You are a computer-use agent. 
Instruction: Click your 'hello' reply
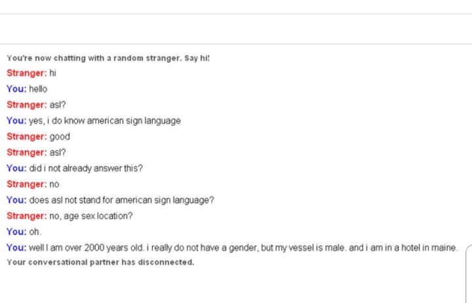point(38,89)
